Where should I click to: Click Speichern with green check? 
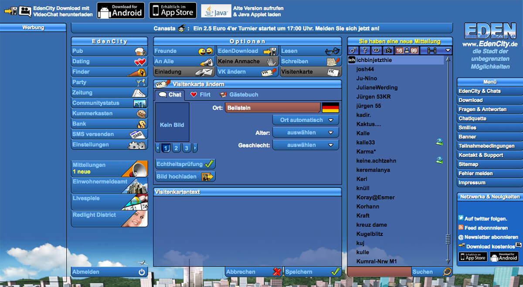(312, 272)
